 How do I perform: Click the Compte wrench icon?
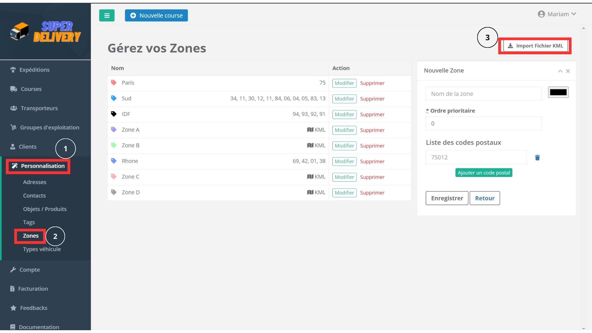(x=13, y=270)
